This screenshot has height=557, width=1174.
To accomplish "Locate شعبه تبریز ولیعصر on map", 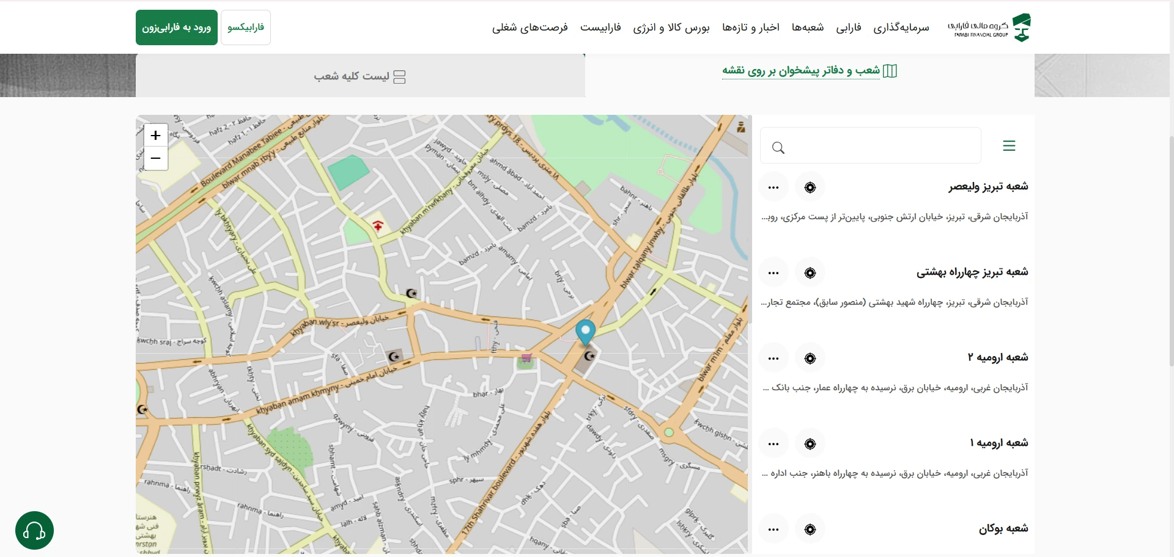I will point(810,187).
